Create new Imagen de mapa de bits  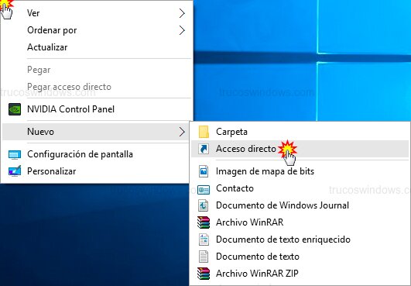click(300, 171)
